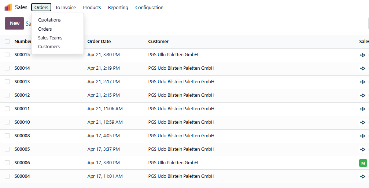The image size is (369, 188).
Task: Sort by the Order Date column header
Action: click(x=99, y=42)
